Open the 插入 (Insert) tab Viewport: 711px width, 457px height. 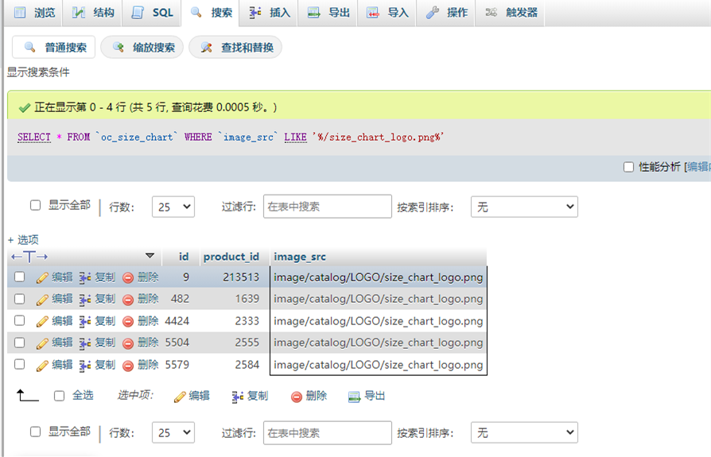click(270, 13)
